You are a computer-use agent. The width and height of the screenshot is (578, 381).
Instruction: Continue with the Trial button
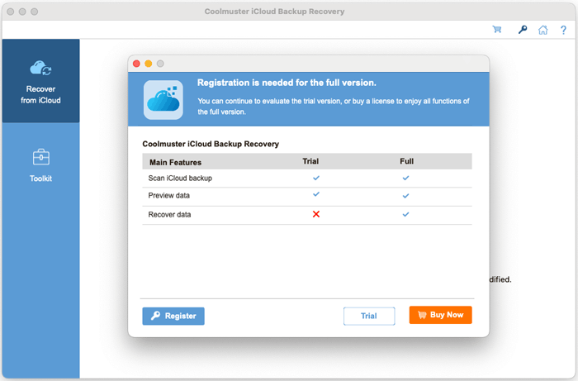(x=369, y=316)
